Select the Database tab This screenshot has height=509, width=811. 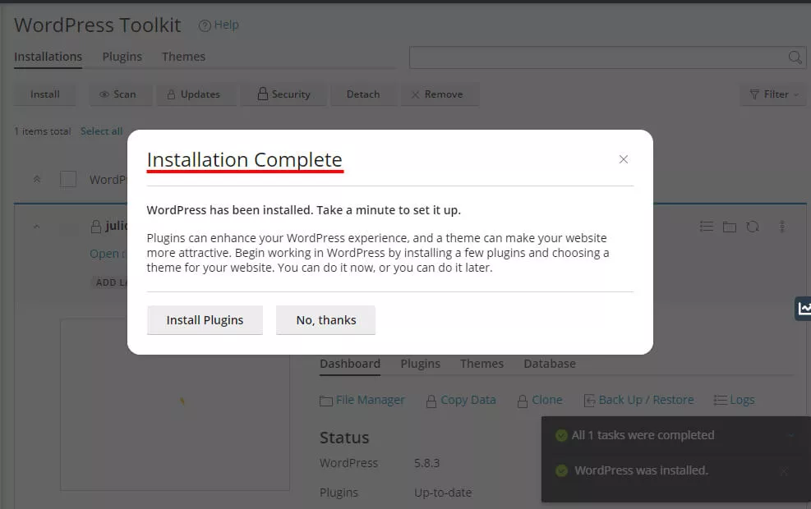tap(550, 364)
